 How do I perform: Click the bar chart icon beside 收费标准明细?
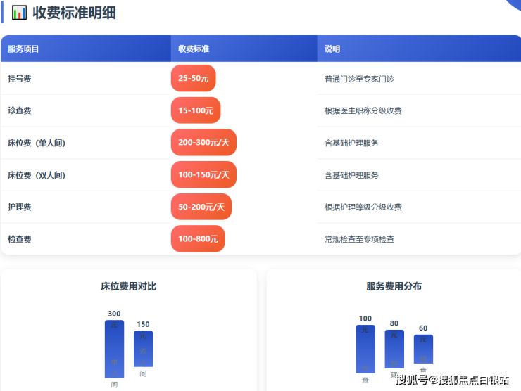click(20, 13)
